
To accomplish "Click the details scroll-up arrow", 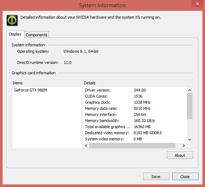I will (x=190, y=90).
